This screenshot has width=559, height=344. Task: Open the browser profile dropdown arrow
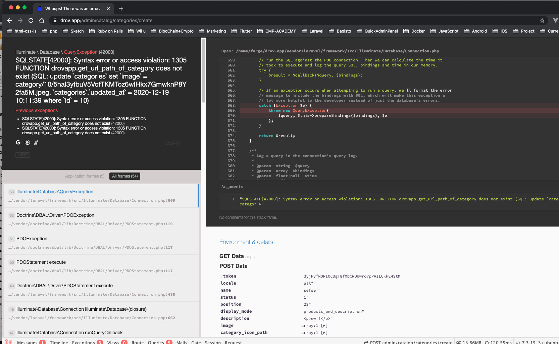(555, 20)
